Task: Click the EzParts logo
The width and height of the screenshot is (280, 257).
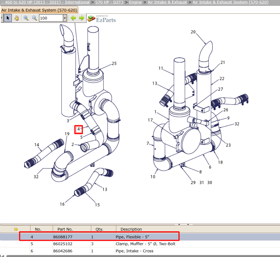Action: [102, 19]
